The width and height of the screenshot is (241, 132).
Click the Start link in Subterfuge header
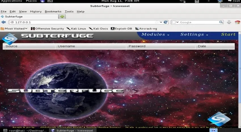pyautogui.click(x=228, y=34)
